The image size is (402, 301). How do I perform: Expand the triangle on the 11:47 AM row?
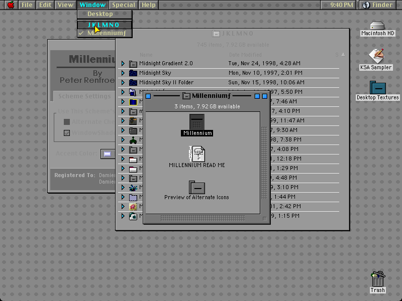(x=123, y=120)
